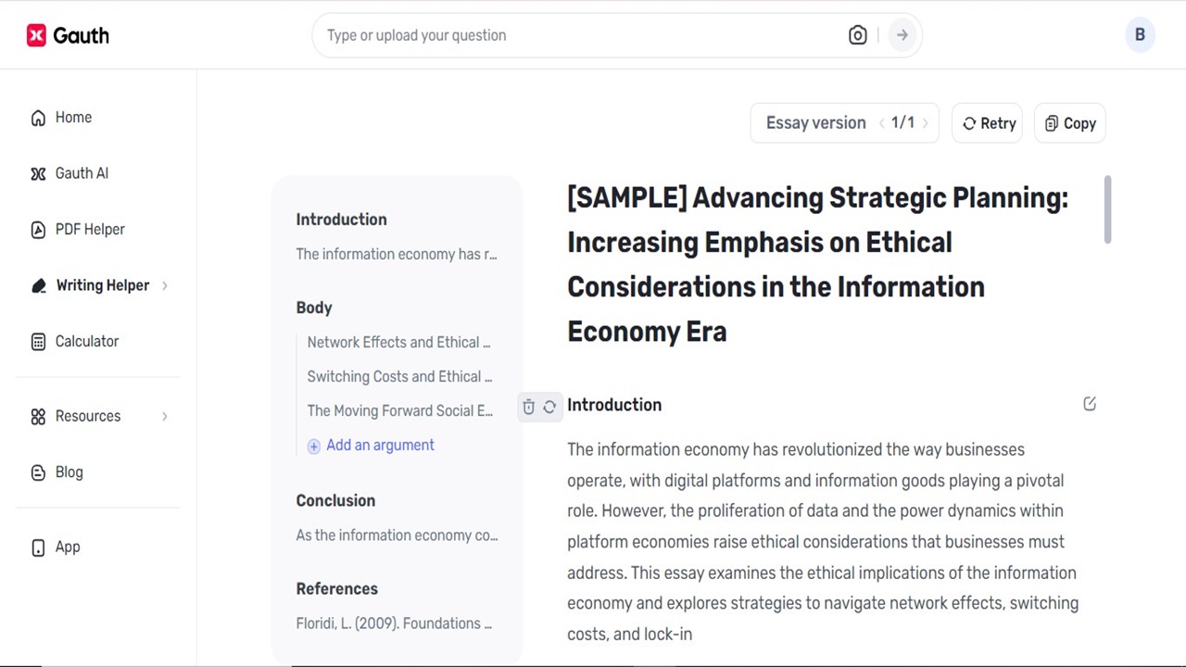Viewport: 1186px width, 667px height.
Task: Delete the outline argument using the trash icon
Action: [528, 406]
